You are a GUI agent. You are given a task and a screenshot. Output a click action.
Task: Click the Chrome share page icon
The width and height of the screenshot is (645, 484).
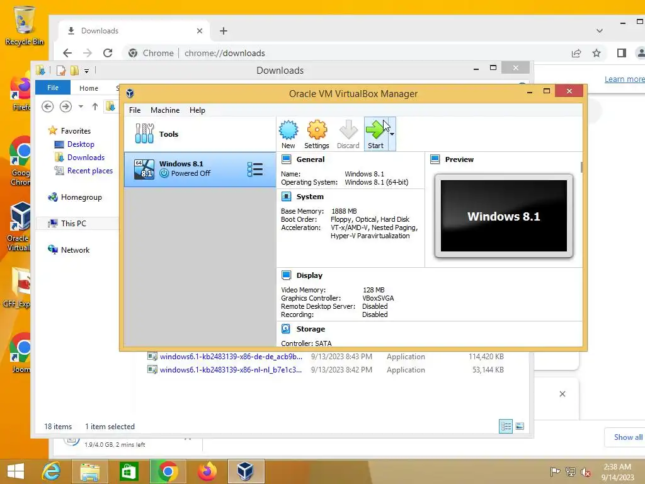click(x=576, y=53)
